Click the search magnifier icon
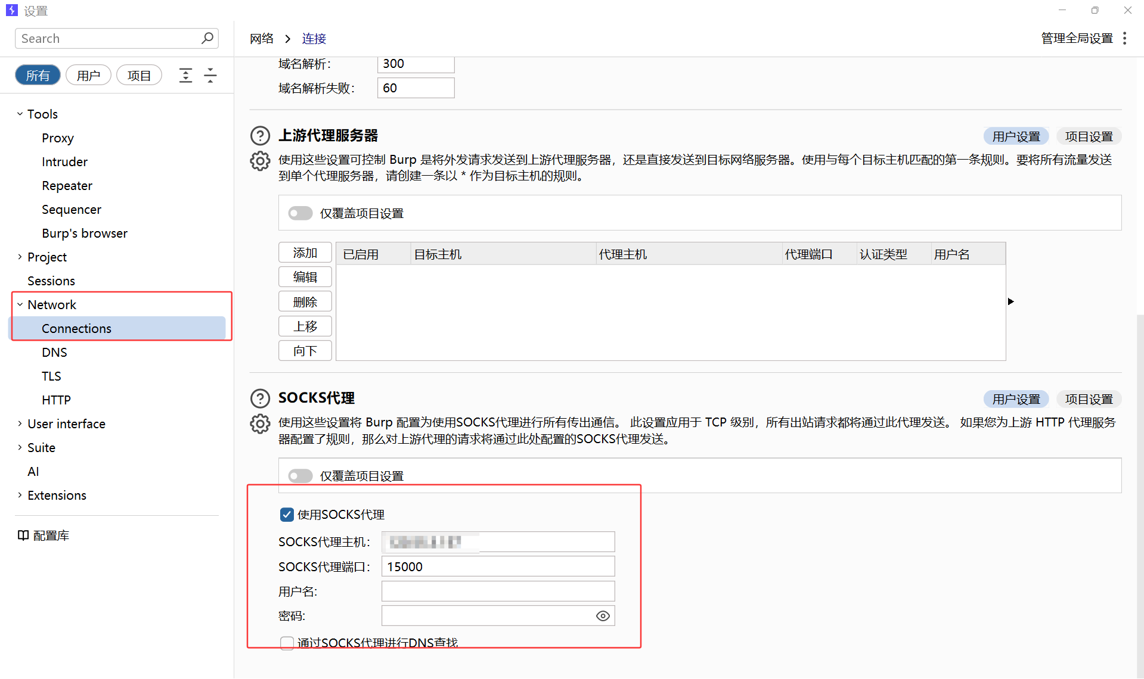 pyautogui.click(x=207, y=38)
